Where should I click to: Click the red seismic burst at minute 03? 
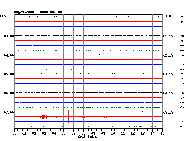(x=43, y=117)
